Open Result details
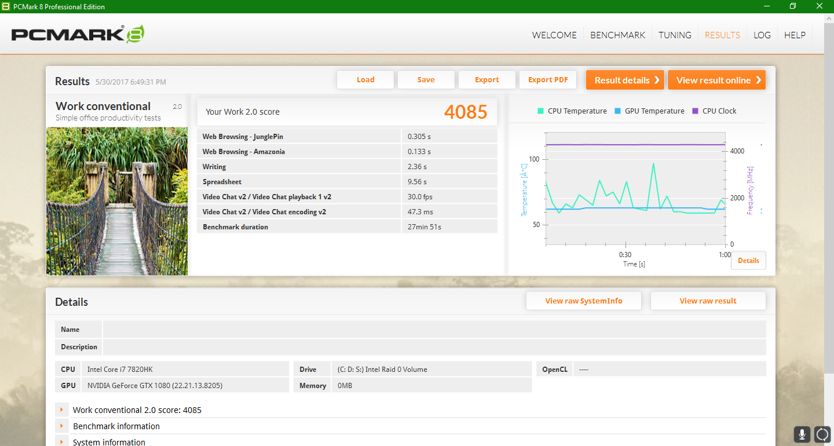The height and width of the screenshot is (446, 834). click(625, 80)
